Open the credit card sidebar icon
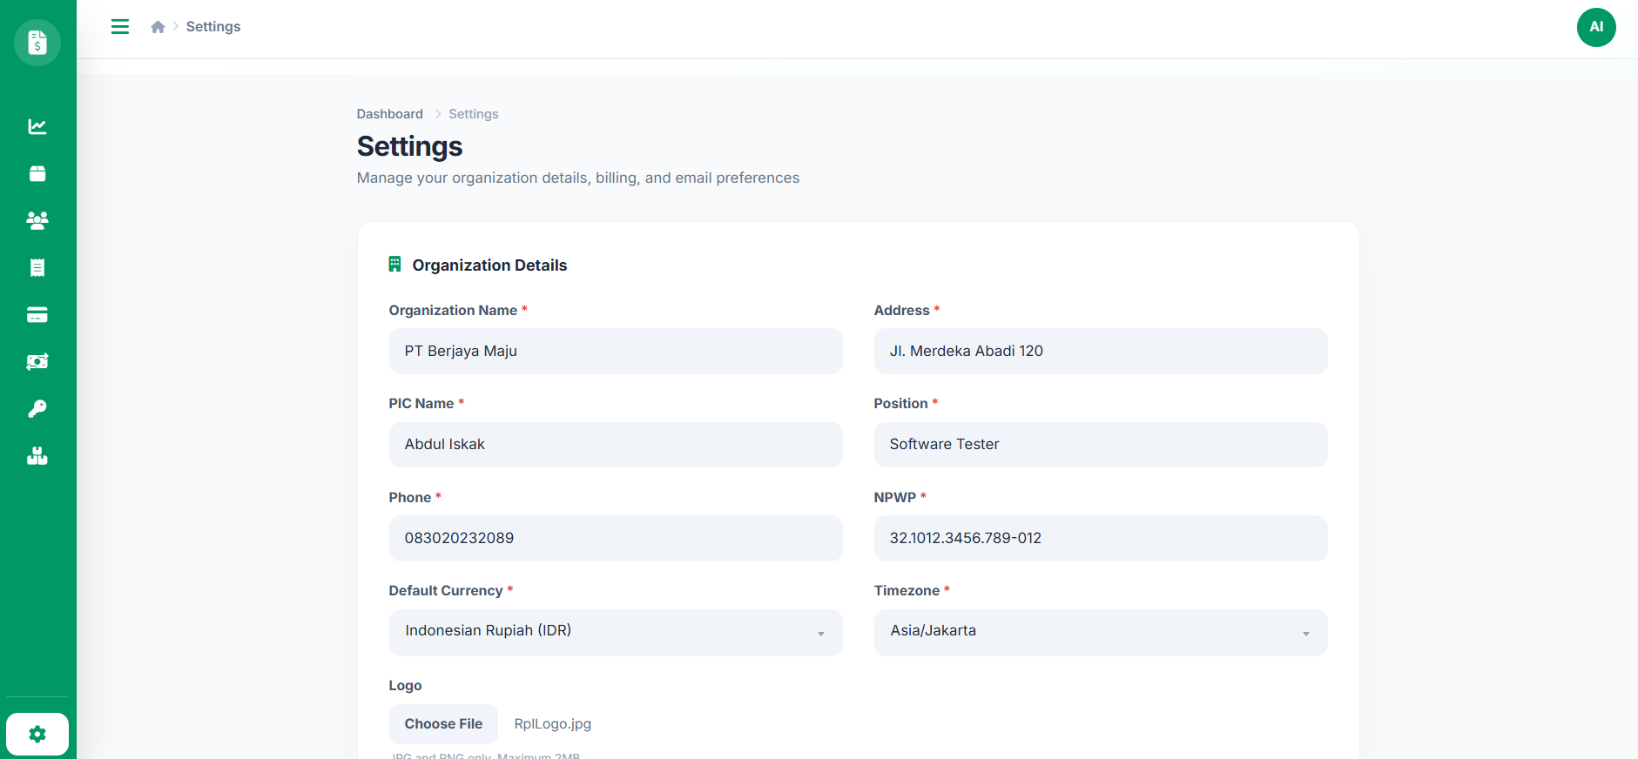Screen dimensions: 1638x759 coord(37,315)
